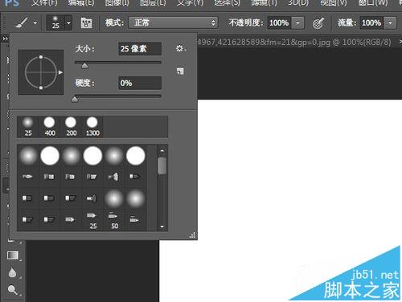The width and height of the screenshot is (402, 302).
Task: Open the brush preset picker showing 25
Action: pyautogui.click(x=59, y=22)
